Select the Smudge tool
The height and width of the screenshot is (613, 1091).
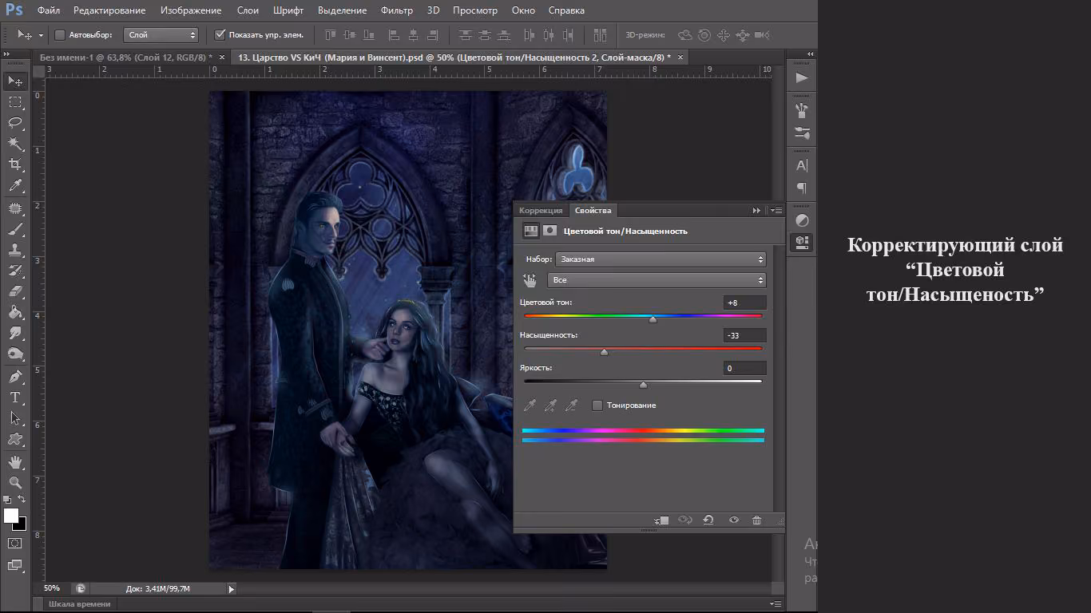(15, 333)
